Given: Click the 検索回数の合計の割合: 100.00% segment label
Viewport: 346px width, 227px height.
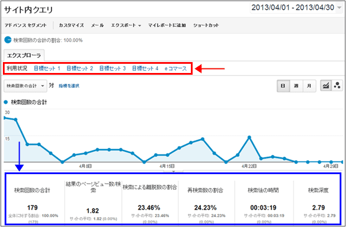Looking at the screenshot, I should pos(48,40).
